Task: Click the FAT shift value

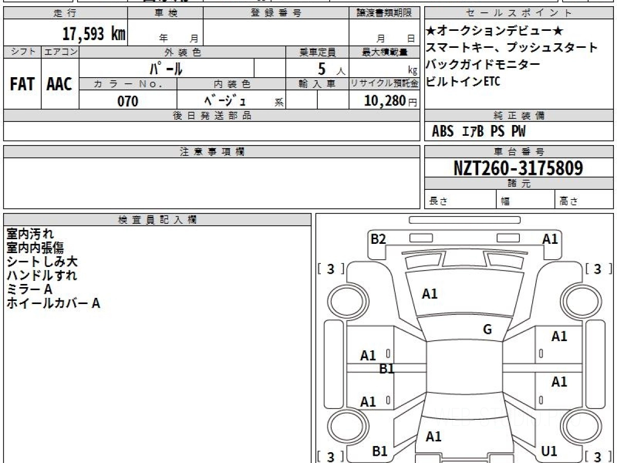Action: [x=22, y=84]
